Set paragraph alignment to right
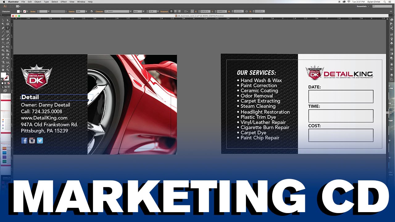Screen dimensions: 395x222 tap(179, 11)
